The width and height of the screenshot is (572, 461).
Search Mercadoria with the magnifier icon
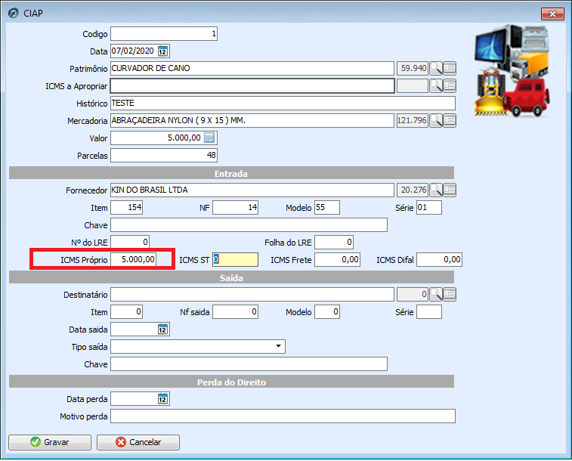pos(436,120)
